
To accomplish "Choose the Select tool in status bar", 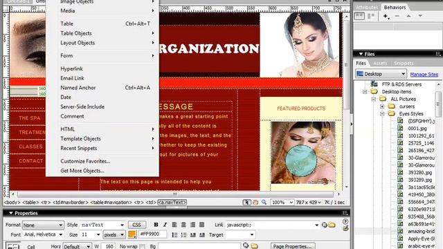I will coord(246,203).
